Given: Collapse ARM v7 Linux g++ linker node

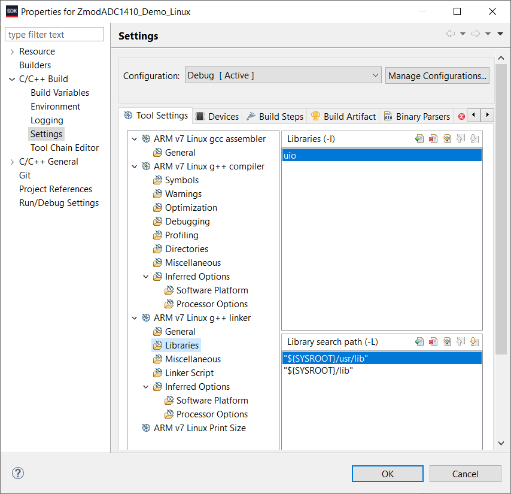Looking at the screenshot, I should point(134,318).
